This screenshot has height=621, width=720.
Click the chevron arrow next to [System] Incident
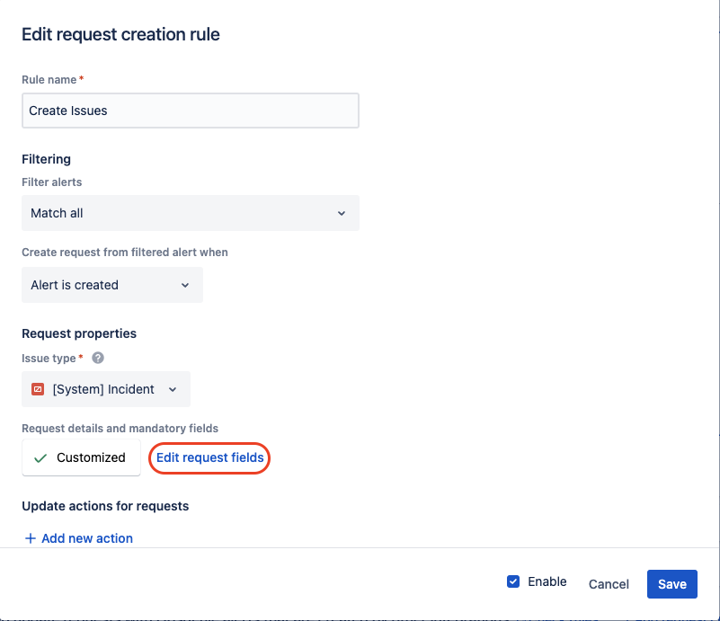[x=173, y=389]
